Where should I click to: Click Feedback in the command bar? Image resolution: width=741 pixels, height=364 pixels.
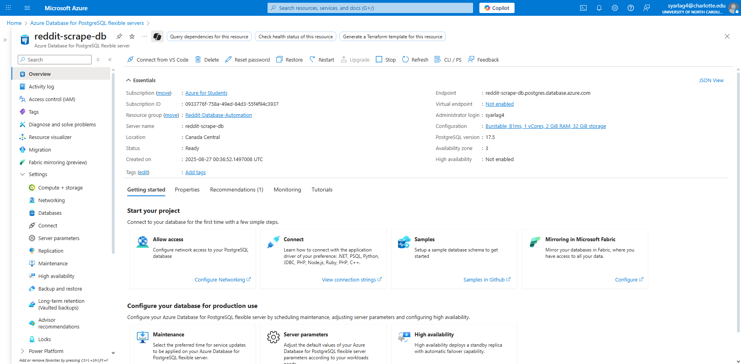pos(483,60)
